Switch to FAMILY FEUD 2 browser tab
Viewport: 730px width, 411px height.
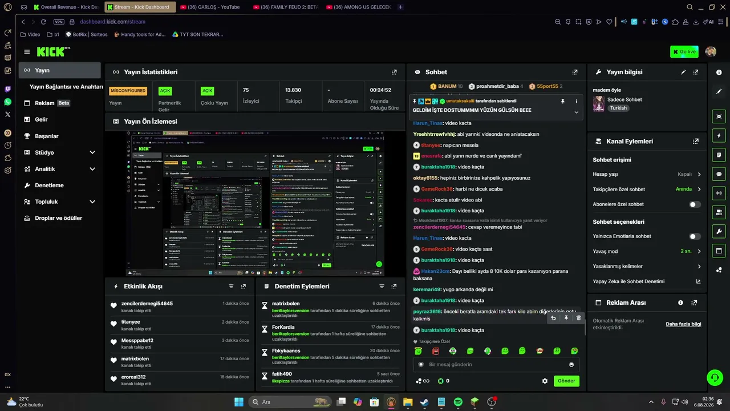coord(286,7)
